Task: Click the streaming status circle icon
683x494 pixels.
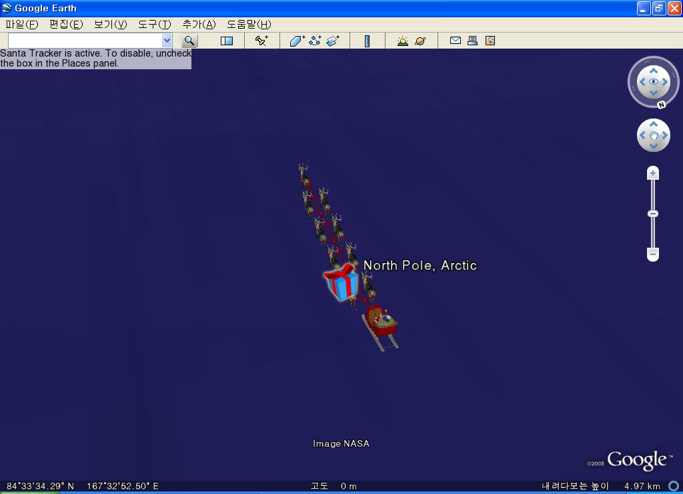Action: point(674,486)
